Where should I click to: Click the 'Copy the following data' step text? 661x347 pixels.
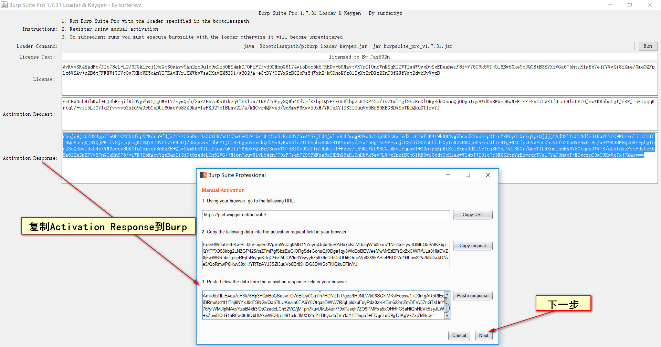[274, 232]
